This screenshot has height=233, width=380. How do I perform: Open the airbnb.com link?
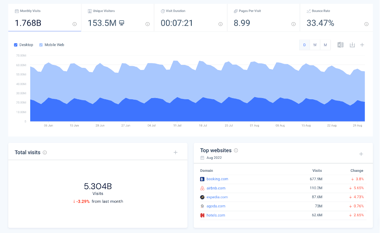216,188
